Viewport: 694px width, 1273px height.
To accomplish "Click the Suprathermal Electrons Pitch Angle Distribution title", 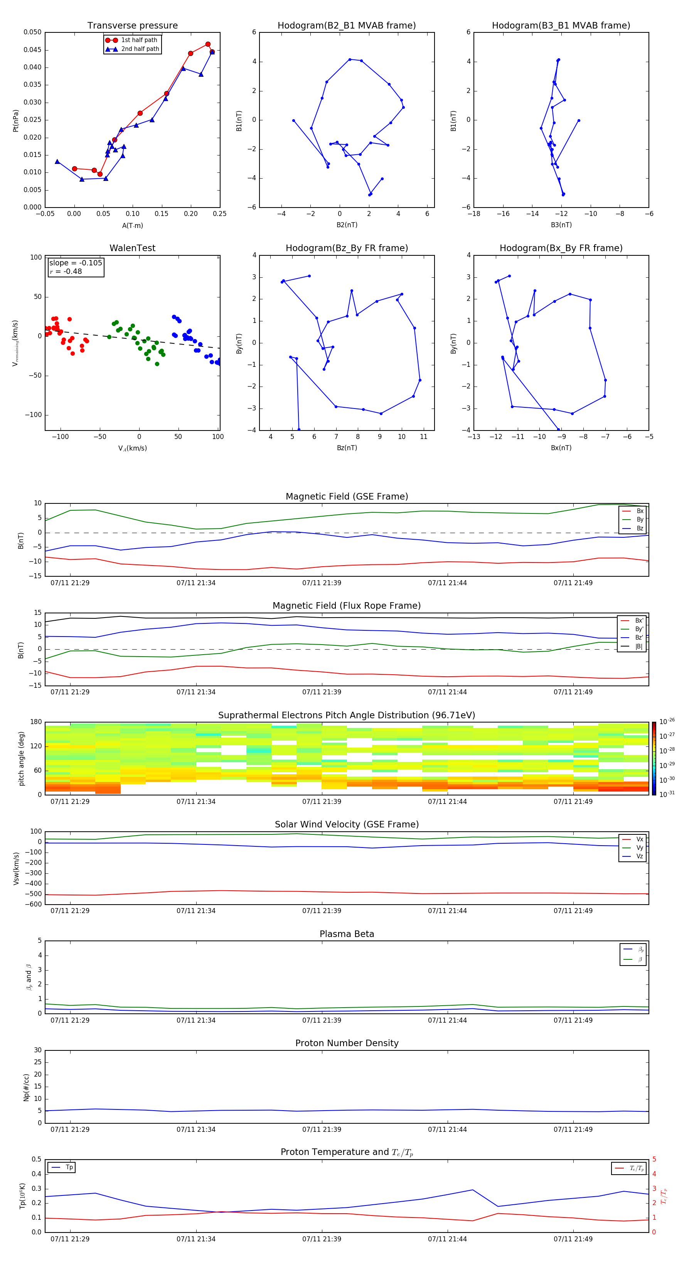I will tap(347, 716).
